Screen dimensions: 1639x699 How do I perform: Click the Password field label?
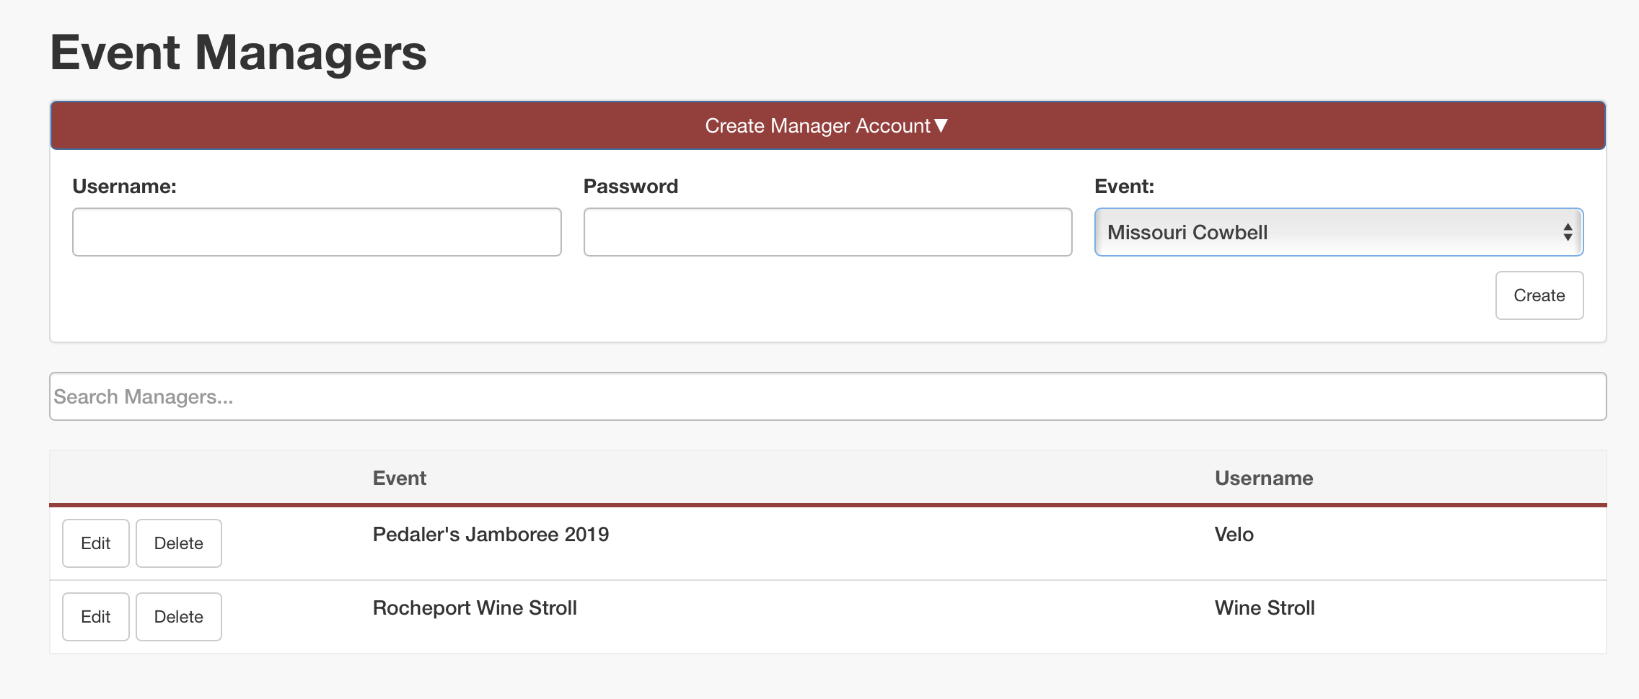[630, 187]
